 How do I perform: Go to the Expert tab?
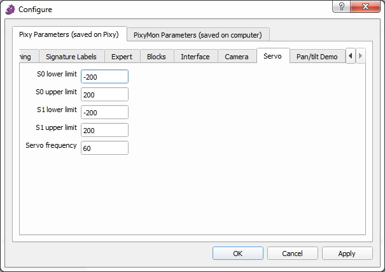[122, 57]
